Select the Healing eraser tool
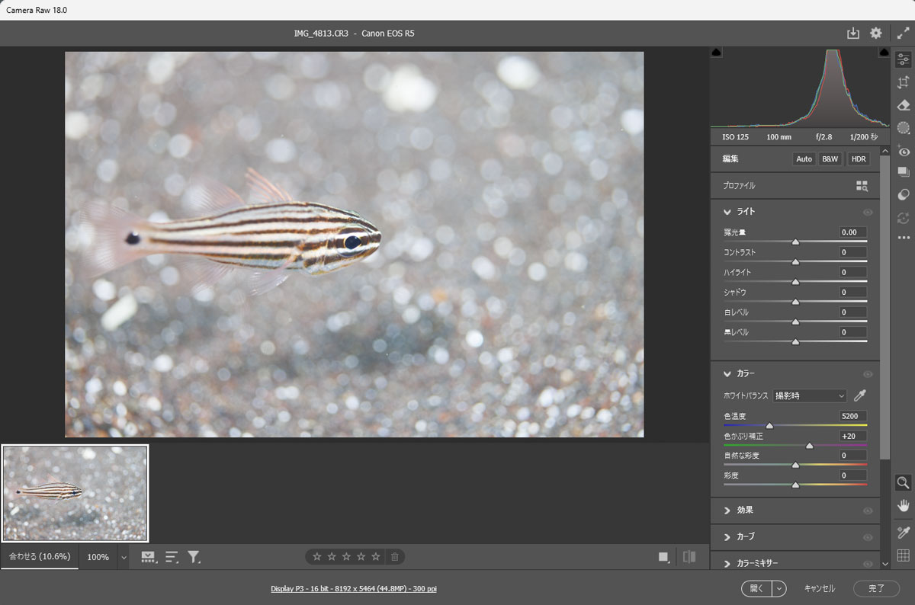The image size is (915, 605). pyautogui.click(x=904, y=105)
